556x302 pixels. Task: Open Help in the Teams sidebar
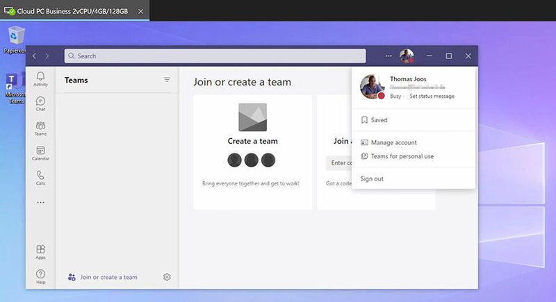coord(40,276)
